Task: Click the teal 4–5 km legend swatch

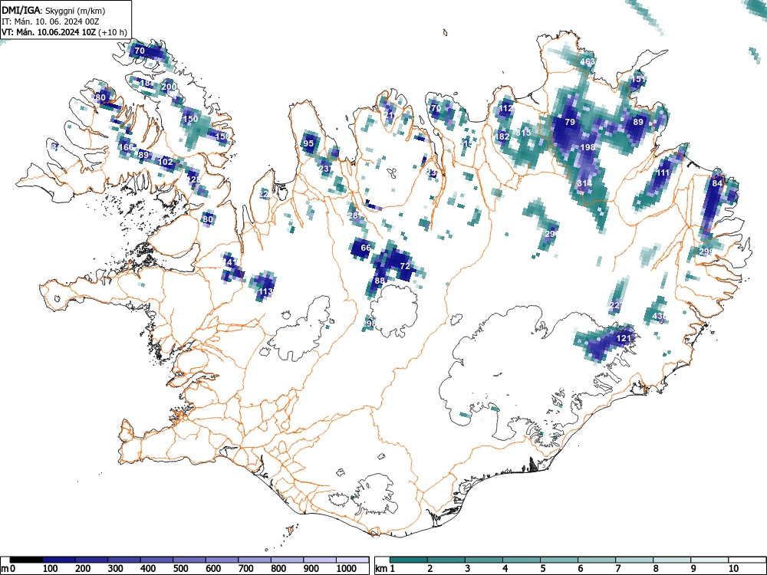Action: click(x=522, y=560)
